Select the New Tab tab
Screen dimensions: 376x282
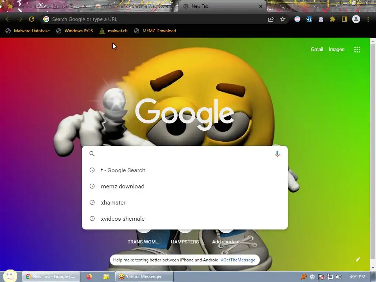pos(222,6)
